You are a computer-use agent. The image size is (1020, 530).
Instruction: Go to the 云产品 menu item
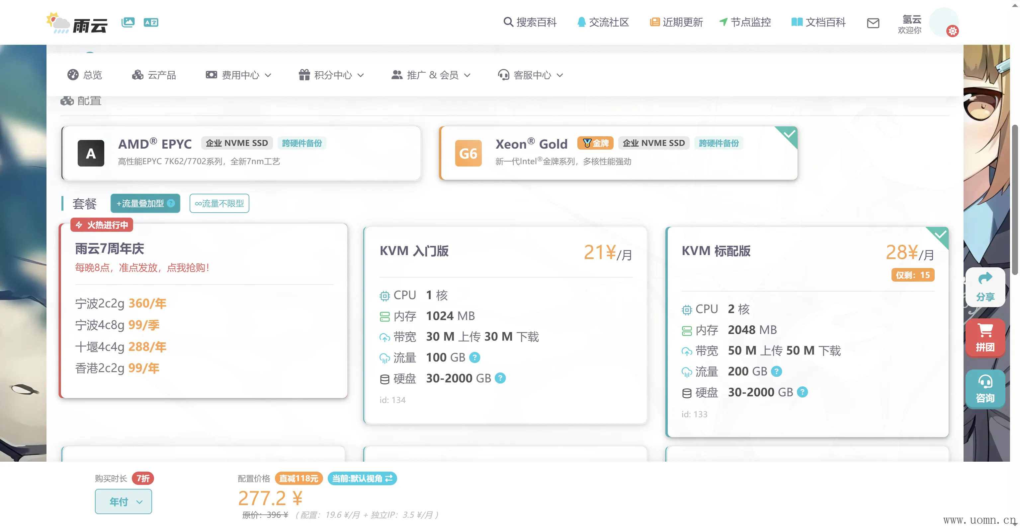click(154, 75)
